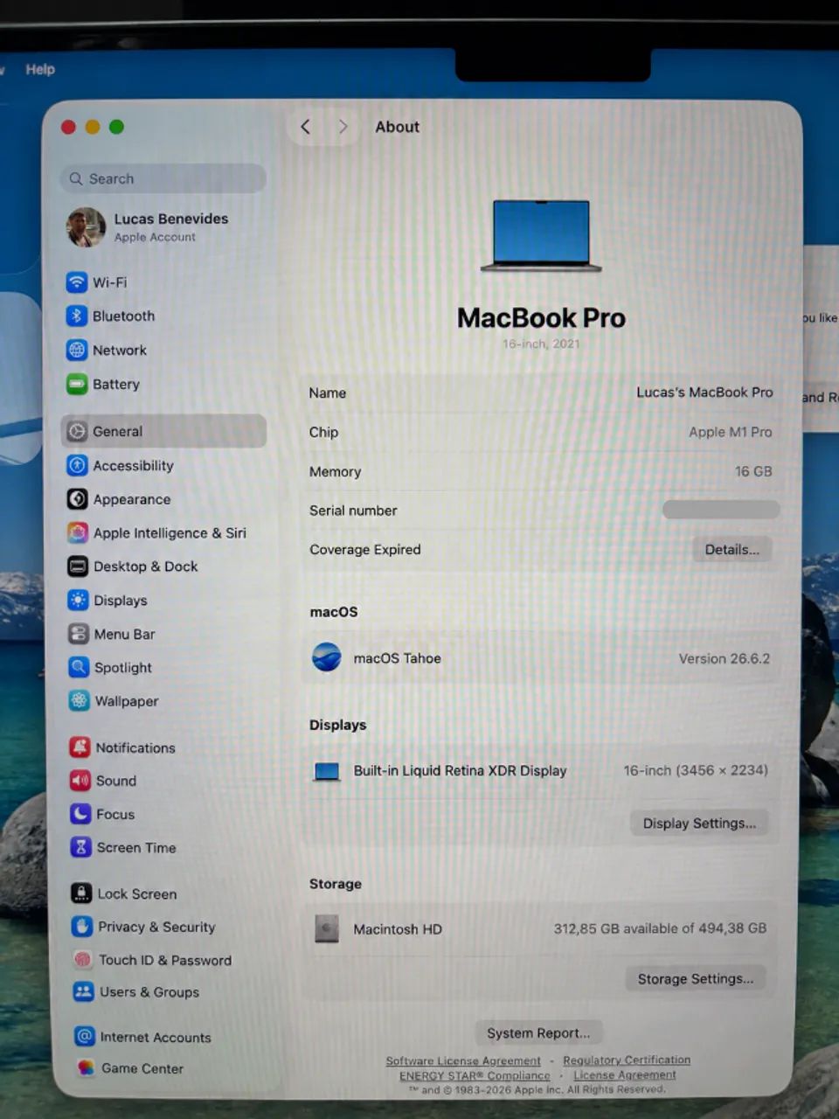Screen dimensions: 839x1119
Task: Open Screen Time hourglass icon
Action: pyautogui.click(x=81, y=847)
